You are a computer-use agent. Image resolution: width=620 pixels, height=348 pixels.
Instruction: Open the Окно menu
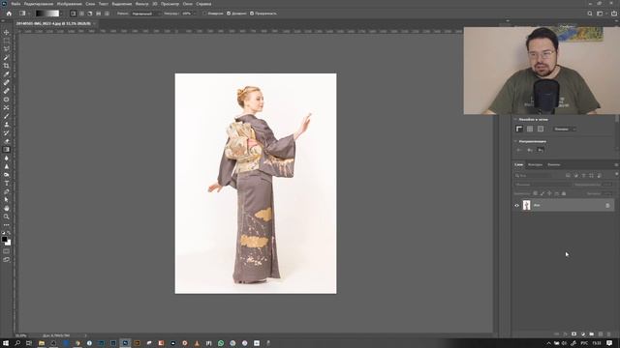coord(187,4)
